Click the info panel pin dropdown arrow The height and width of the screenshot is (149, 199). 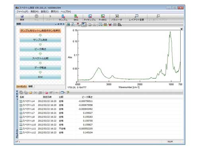click(56, 24)
